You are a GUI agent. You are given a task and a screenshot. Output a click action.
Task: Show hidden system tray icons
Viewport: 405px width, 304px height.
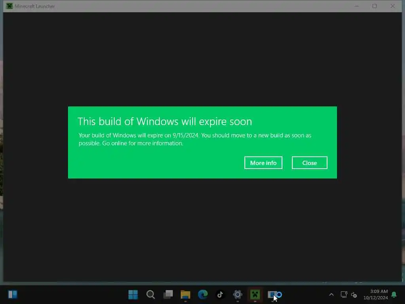[x=331, y=294]
